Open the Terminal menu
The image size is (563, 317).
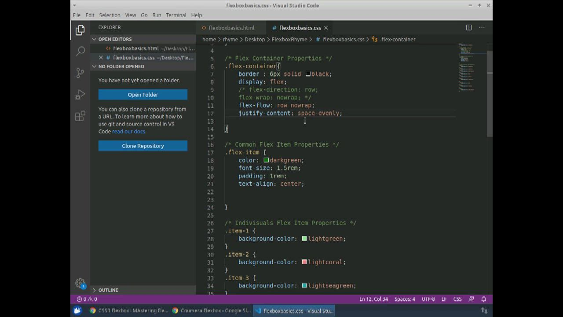[x=176, y=15]
